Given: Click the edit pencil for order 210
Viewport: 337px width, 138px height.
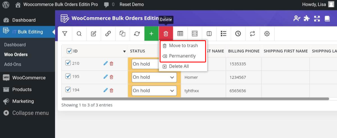Looking at the screenshot, I should pos(106,64).
